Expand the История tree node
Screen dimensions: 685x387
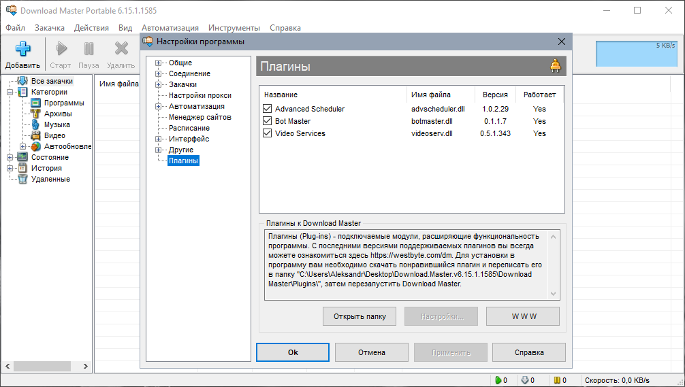(10, 169)
